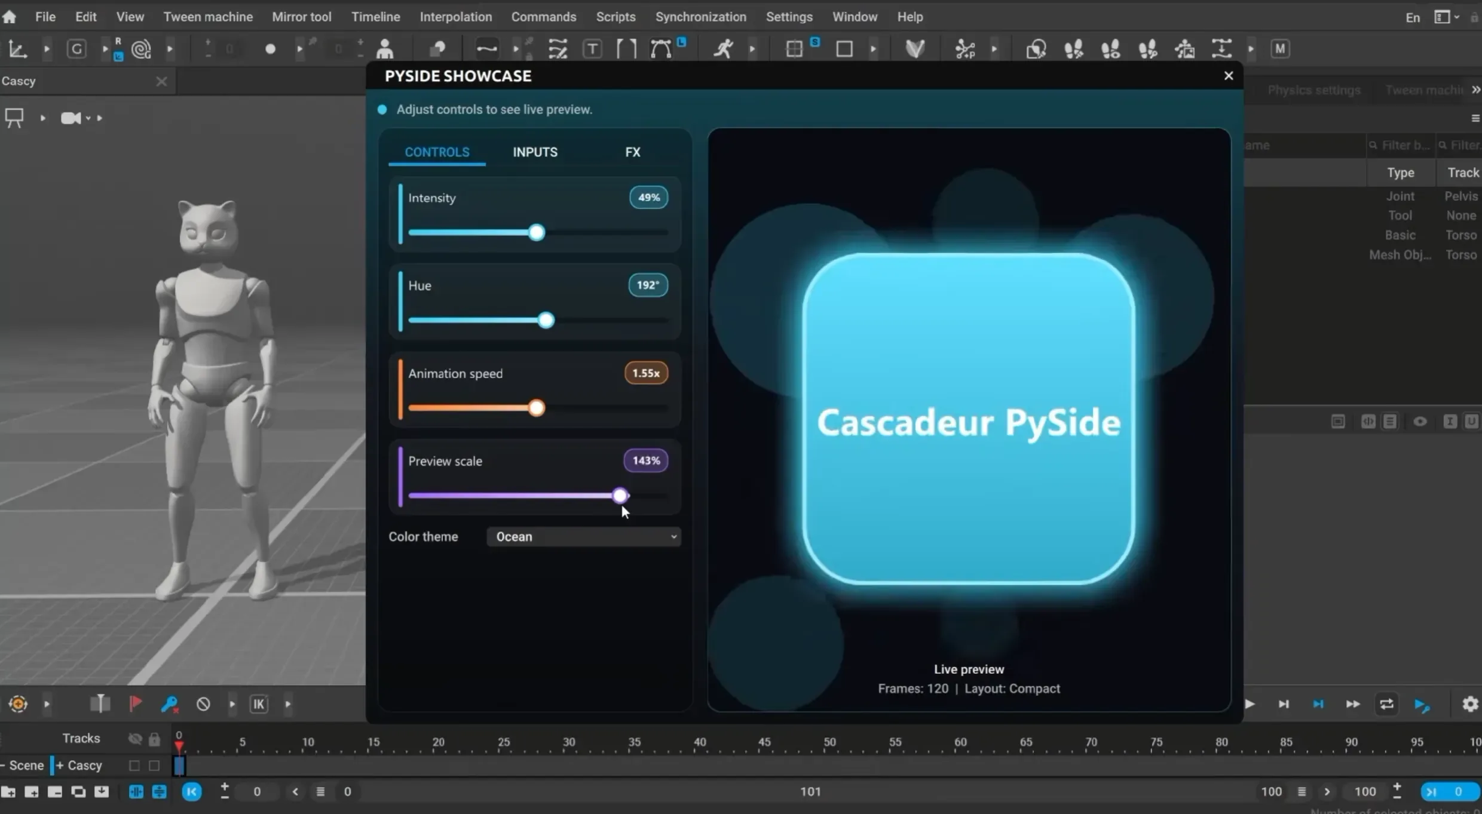Collapse the Scene track minus sign
Image resolution: width=1482 pixels, height=814 pixels.
click(3, 766)
